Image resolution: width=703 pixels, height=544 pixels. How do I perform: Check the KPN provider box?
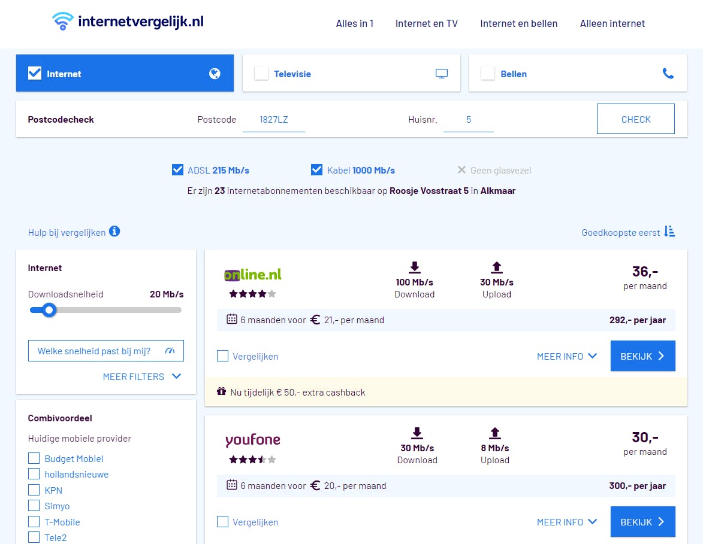(34, 490)
